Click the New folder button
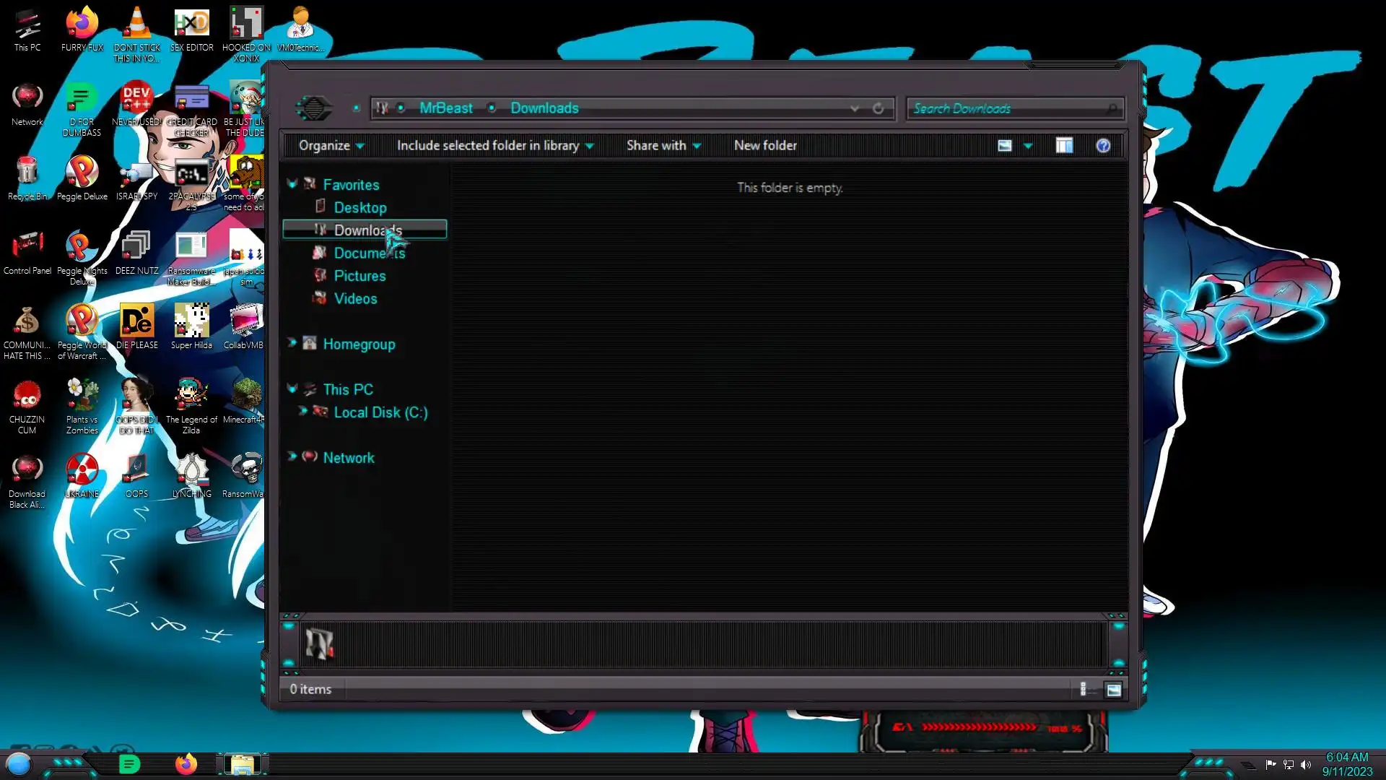Image resolution: width=1386 pixels, height=780 pixels. (765, 146)
